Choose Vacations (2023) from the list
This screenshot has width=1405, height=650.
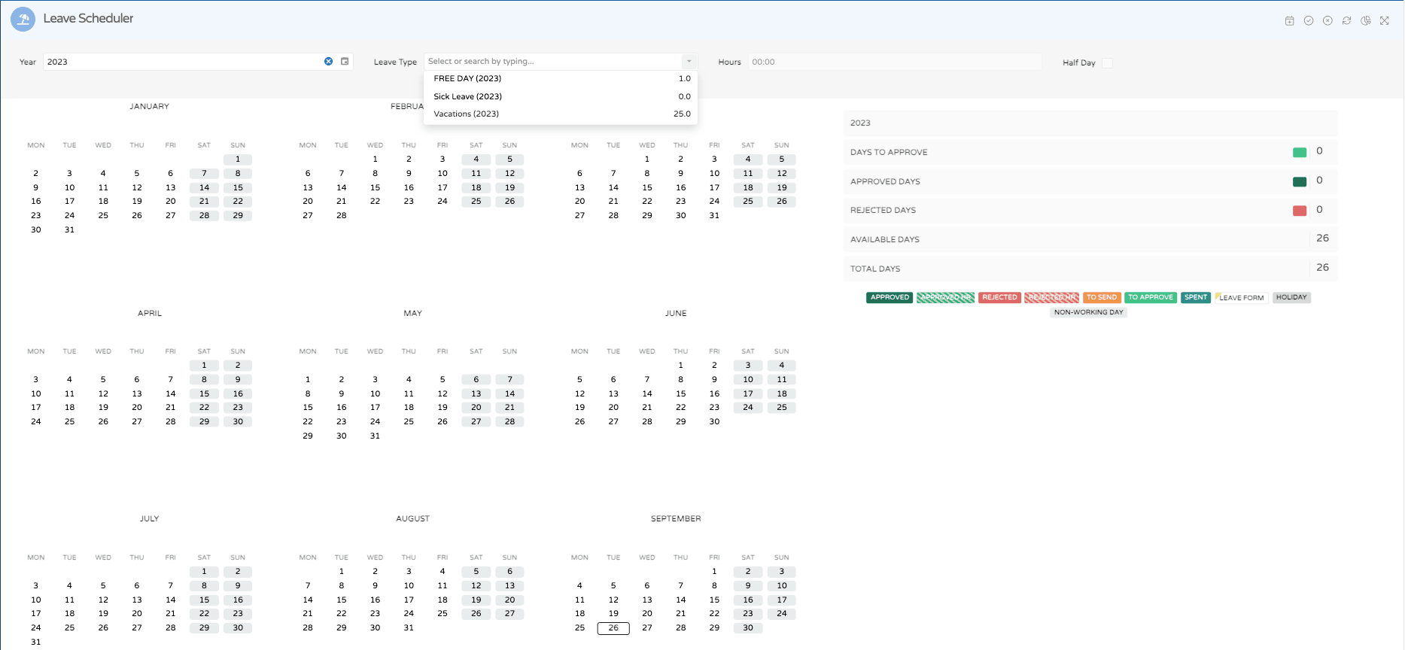[x=561, y=114]
